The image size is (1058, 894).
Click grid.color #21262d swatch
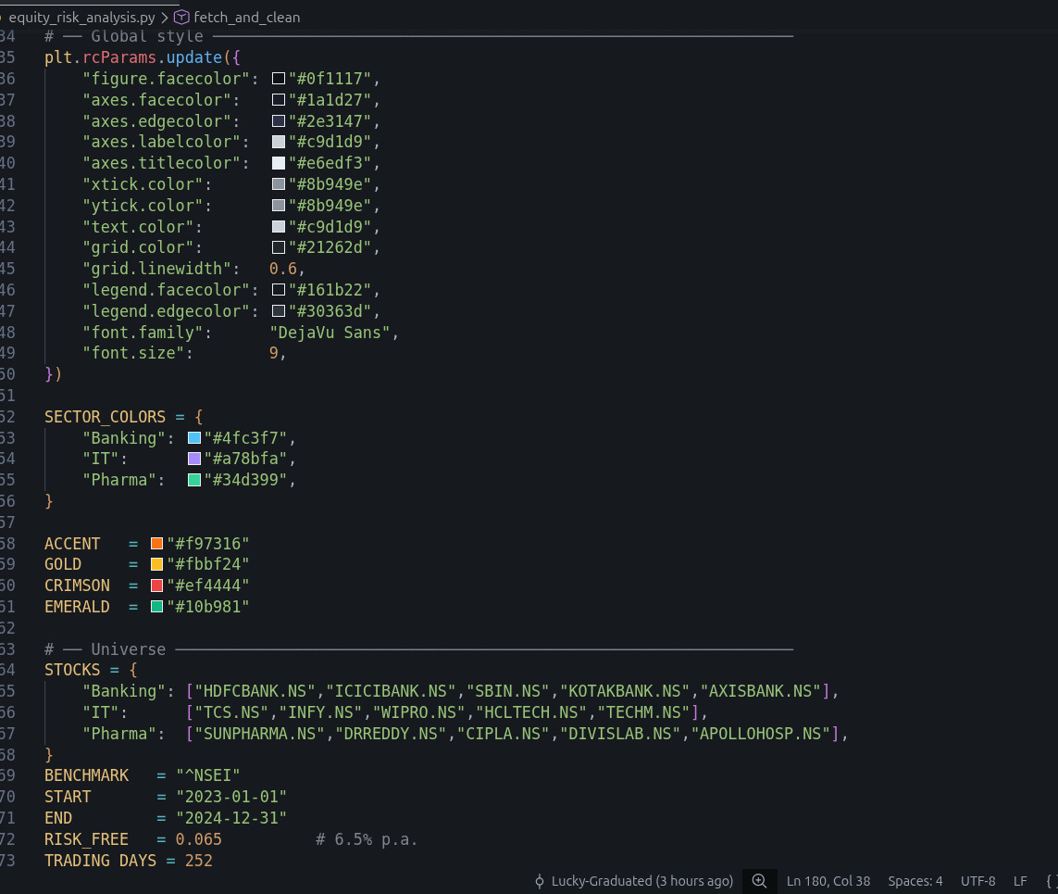point(278,247)
